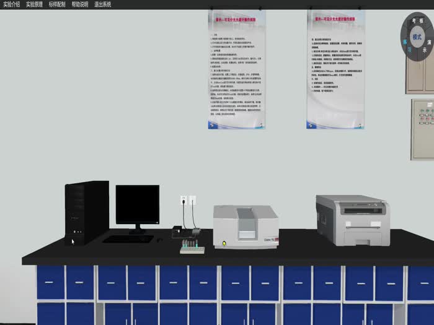Open the 标样配制 menu

[x=58, y=4]
